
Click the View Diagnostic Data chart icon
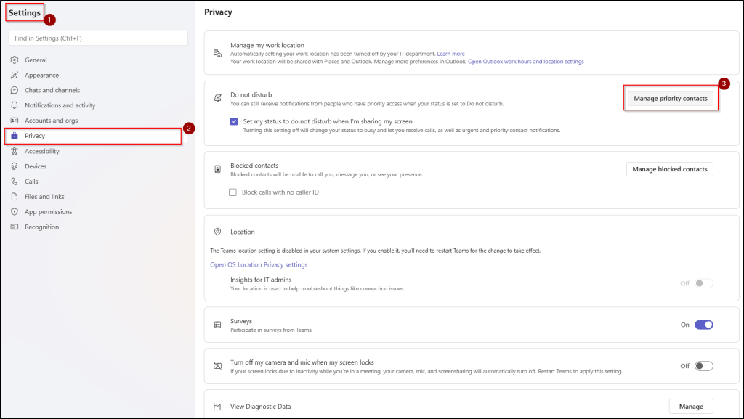(217, 407)
